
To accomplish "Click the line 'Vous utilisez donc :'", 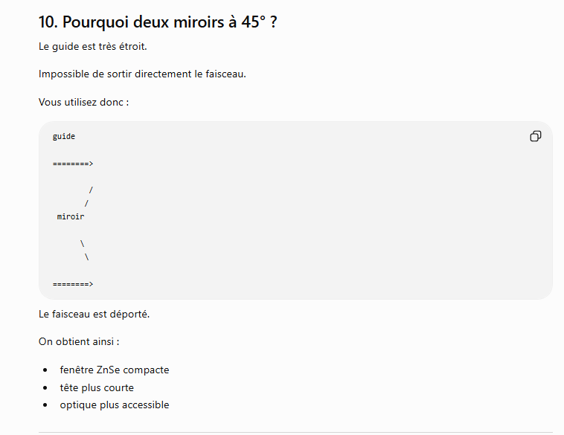I will 83,102.
